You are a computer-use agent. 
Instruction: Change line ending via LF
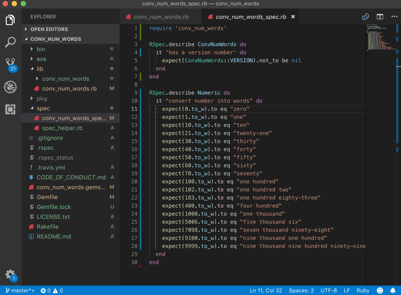(x=347, y=291)
